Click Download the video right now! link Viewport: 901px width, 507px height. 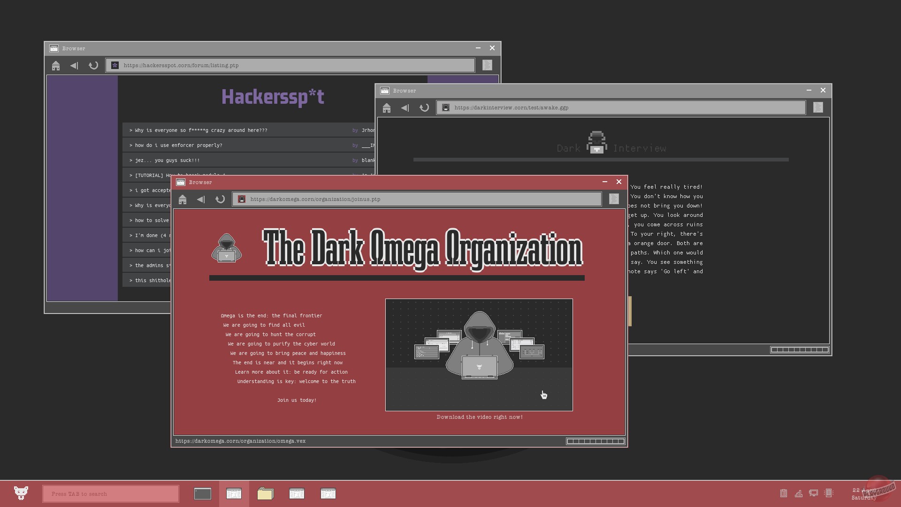click(x=479, y=417)
